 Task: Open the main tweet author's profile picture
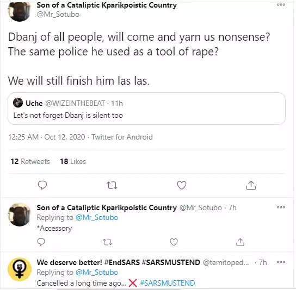19,11
